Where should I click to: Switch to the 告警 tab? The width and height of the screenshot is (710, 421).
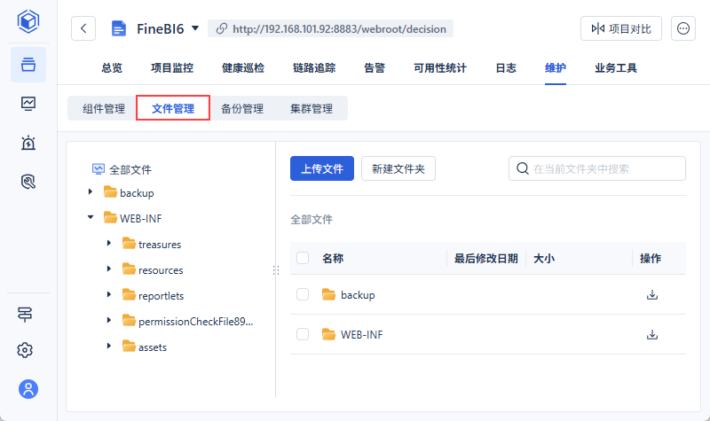pyautogui.click(x=375, y=68)
